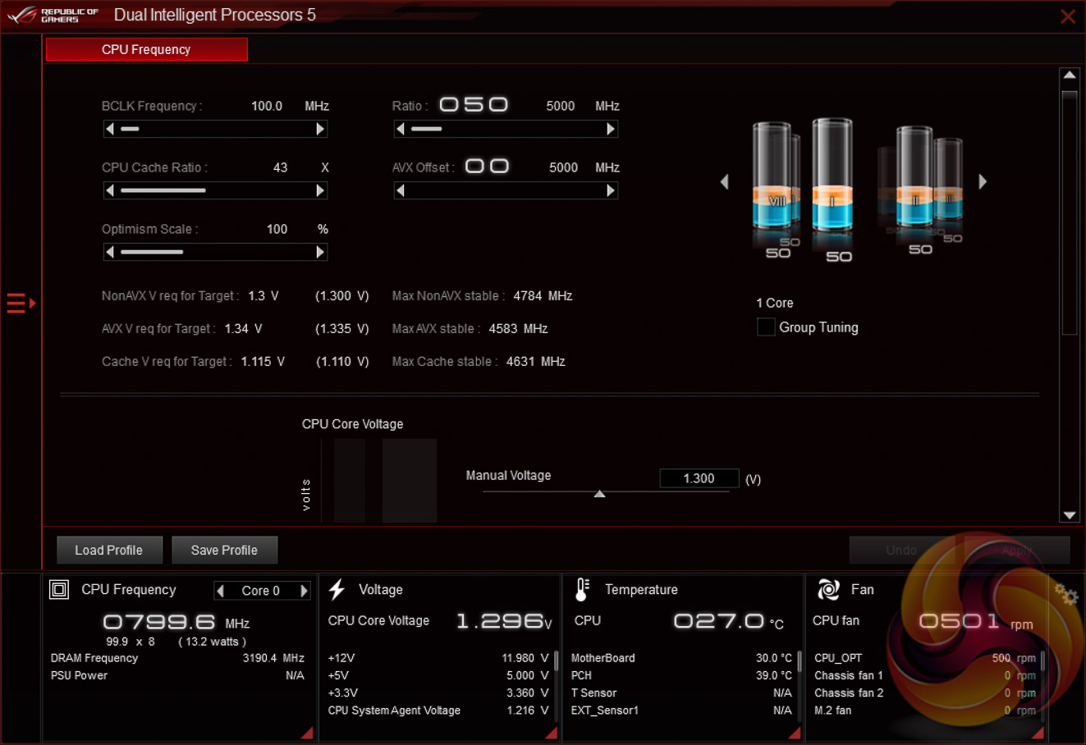Click the Fan panel icon
Image resolution: width=1086 pixels, height=745 pixels.
click(x=828, y=590)
